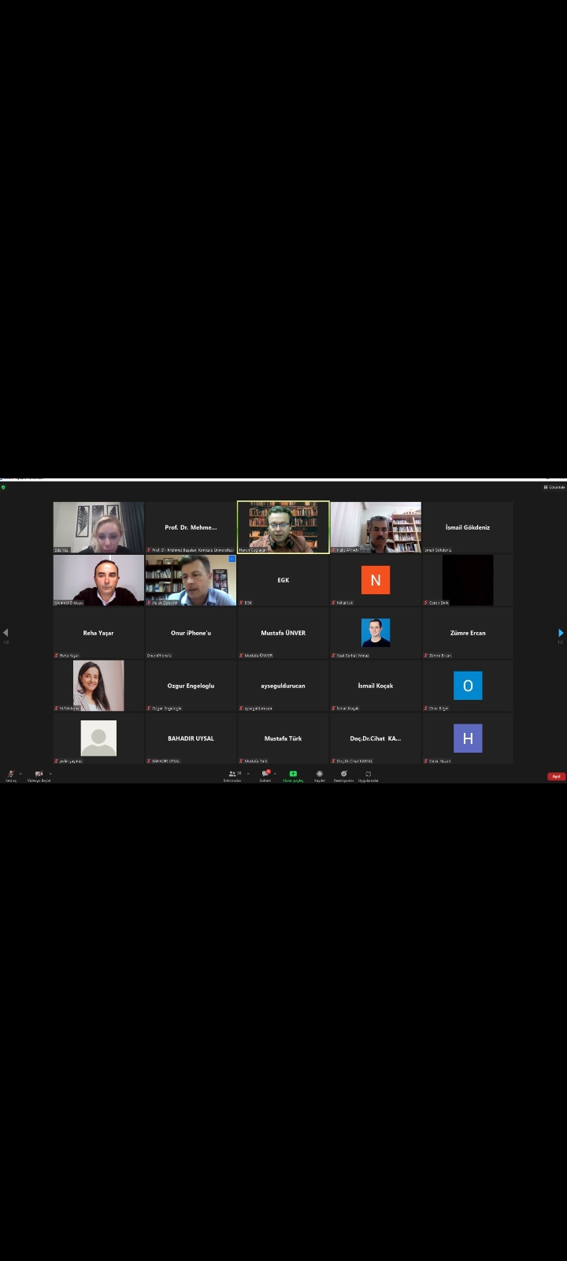This screenshot has height=1261, width=567.
Task: Click the Mustafa ÜNVER participant tile
Action: click(x=283, y=633)
